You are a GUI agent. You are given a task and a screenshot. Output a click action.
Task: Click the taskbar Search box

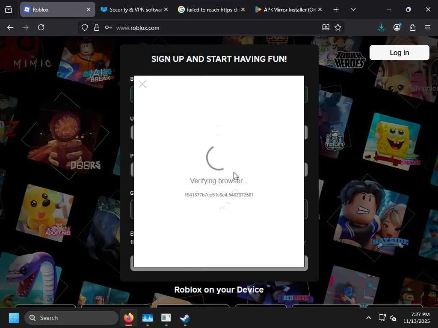[71, 318]
